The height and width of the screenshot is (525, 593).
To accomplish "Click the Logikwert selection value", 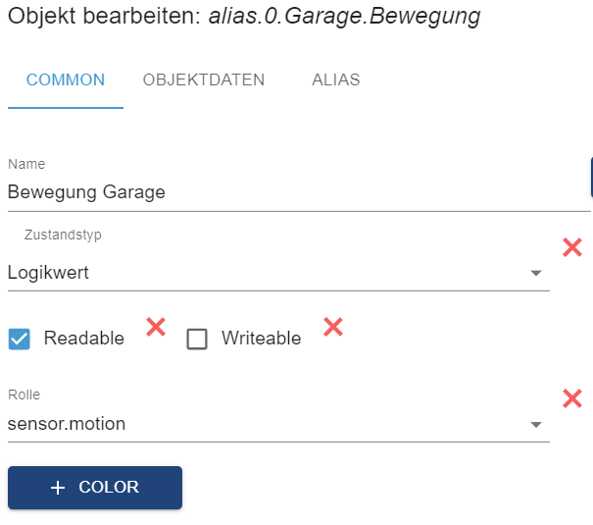I will 49,273.
